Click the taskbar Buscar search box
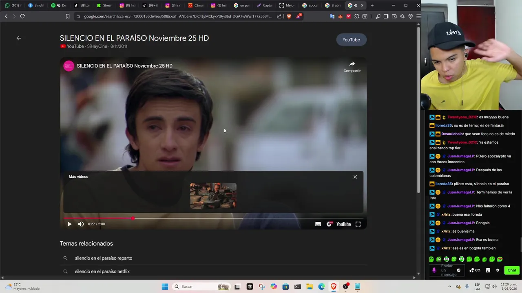The height and width of the screenshot is (293, 522). pos(202,286)
